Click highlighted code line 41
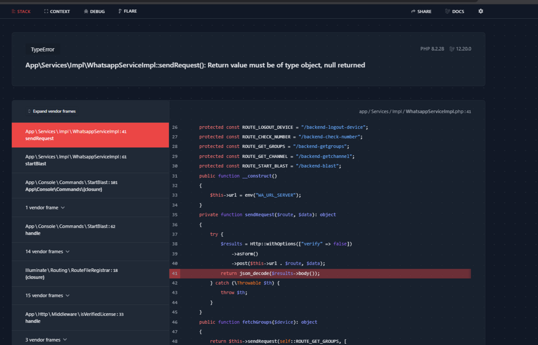The width and height of the screenshot is (538, 345). coord(320,274)
